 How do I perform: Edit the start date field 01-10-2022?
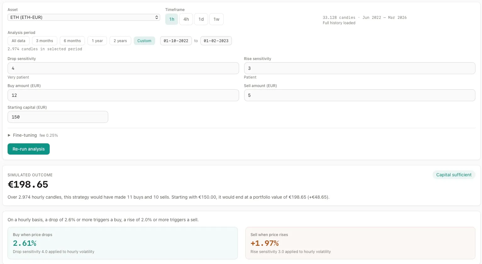[x=176, y=41]
